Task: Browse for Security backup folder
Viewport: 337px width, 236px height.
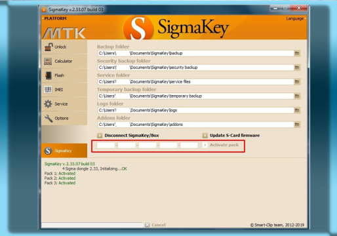Action: pyautogui.click(x=297, y=68)
